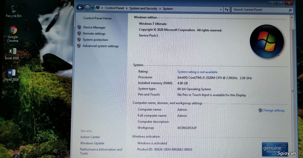Click the Change settings link
Image resolution: width=303 pixels, height=158 pixels.
(273, 111)
